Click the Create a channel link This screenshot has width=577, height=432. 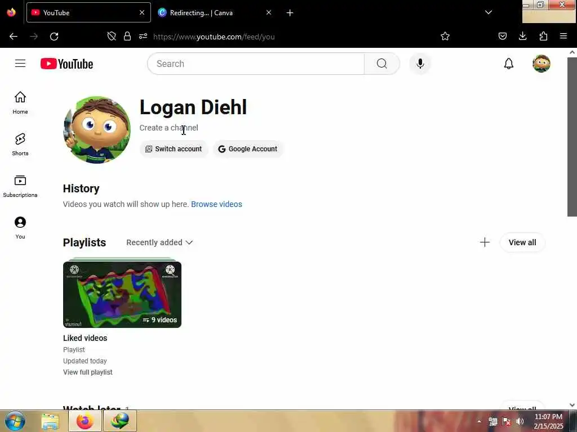point(168,128)
